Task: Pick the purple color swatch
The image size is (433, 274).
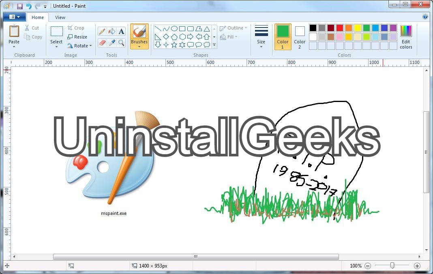Action: pos(393,28)
